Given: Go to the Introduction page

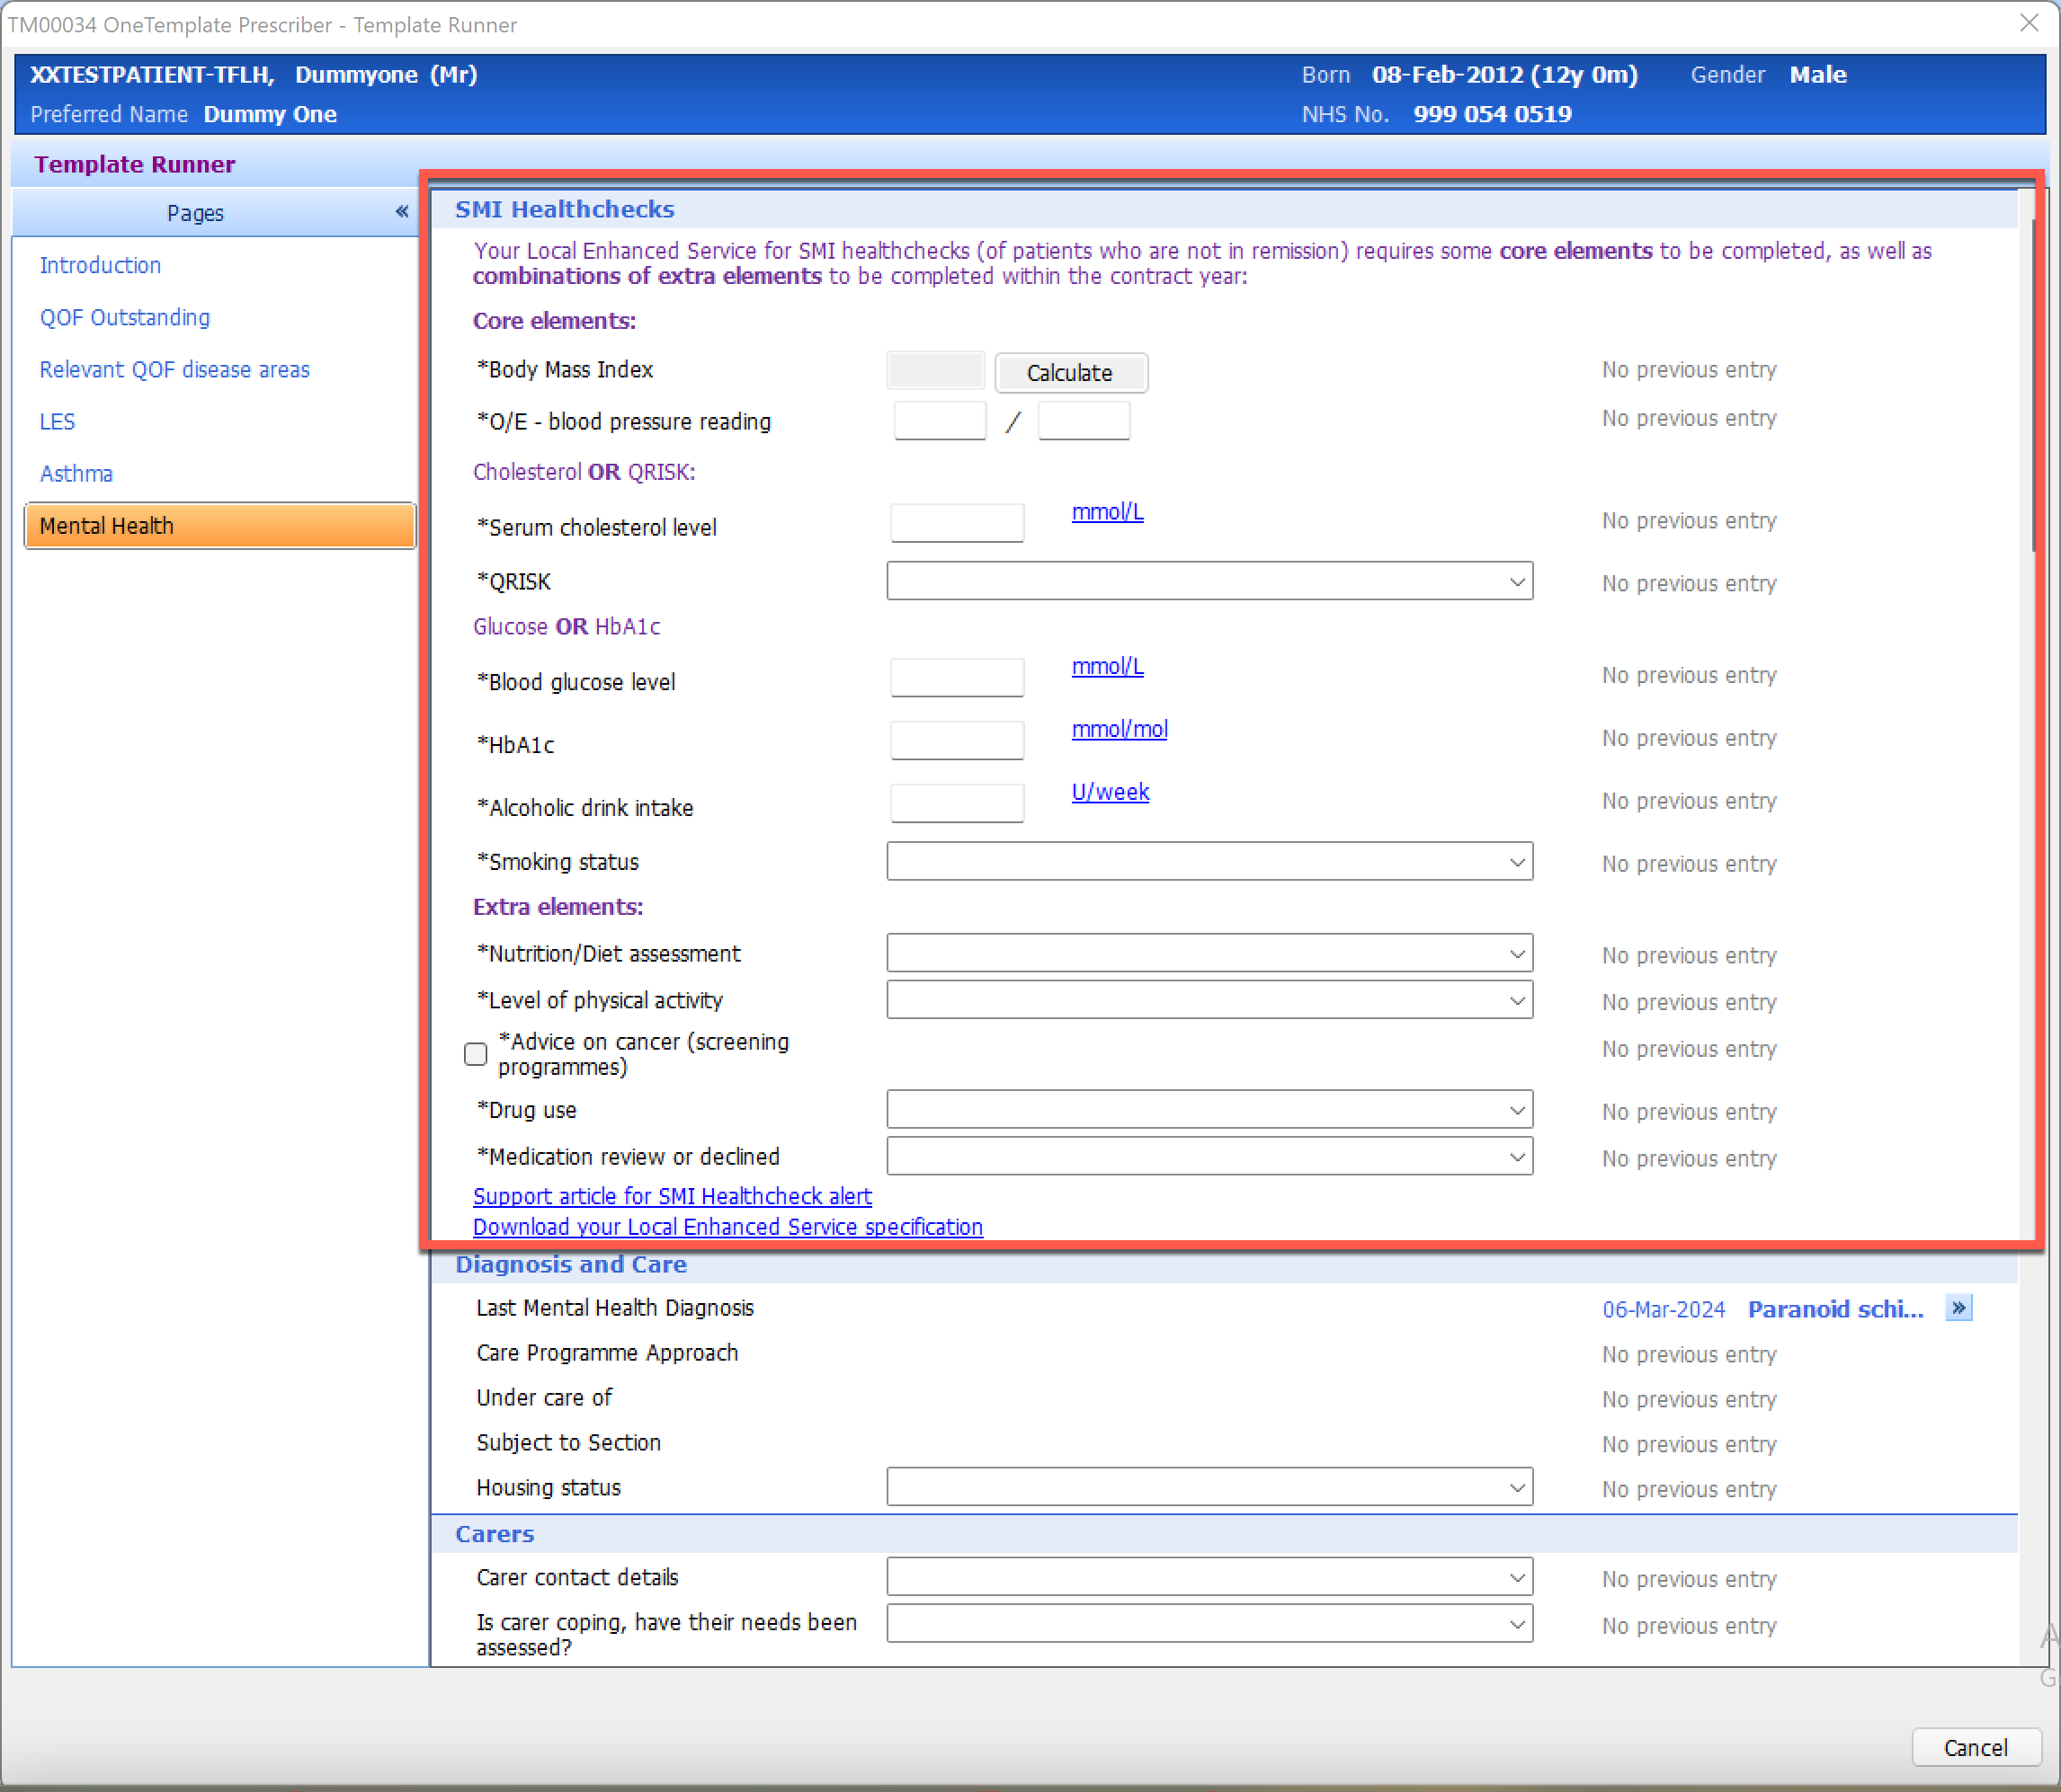Looking at the screenshot, I should pos(100,265).
